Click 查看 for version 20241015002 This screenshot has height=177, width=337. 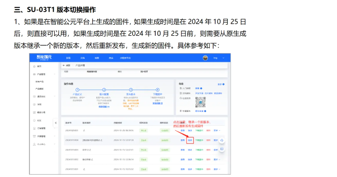click(182, 160)
